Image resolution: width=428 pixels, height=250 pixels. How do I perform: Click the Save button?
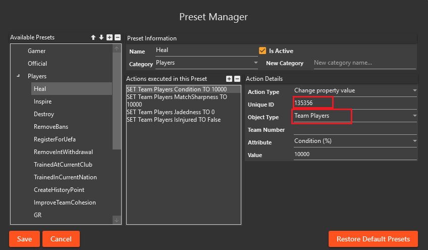[x=24, y=239]
